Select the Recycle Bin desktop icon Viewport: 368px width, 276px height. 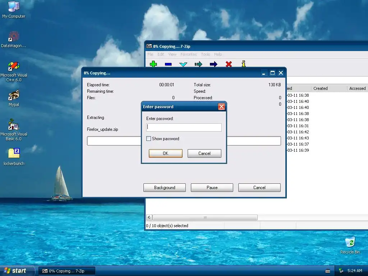350,245
